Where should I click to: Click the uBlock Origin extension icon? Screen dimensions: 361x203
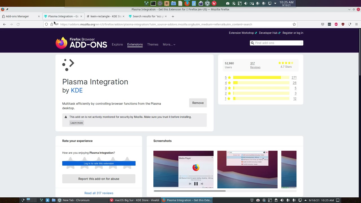pos(343,24)
